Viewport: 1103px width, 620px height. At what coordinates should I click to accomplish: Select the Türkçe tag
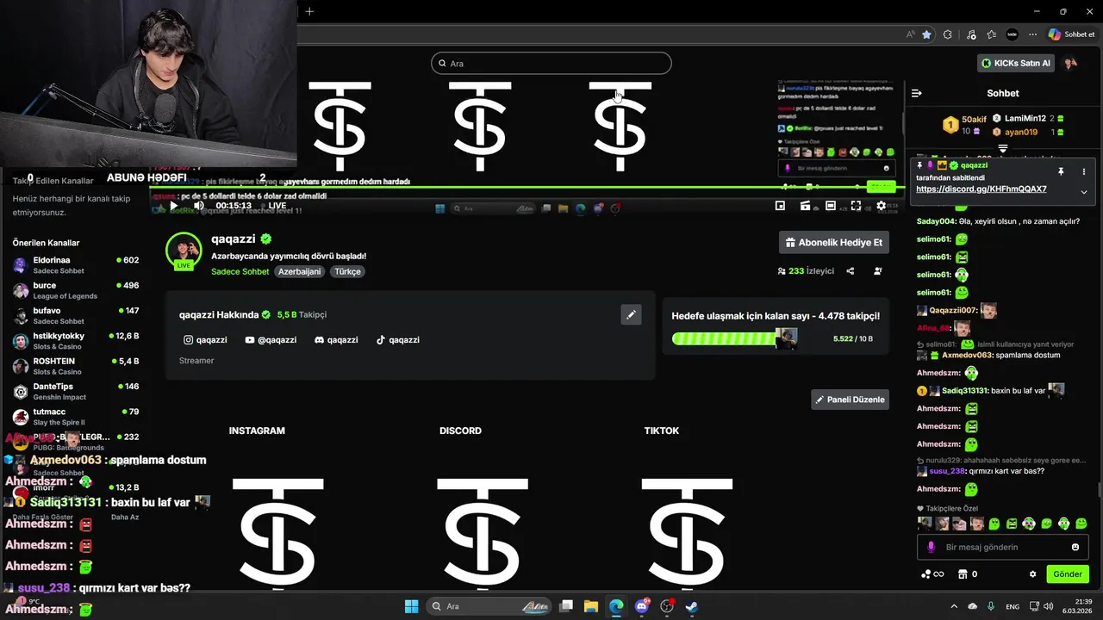pos(347,271)
